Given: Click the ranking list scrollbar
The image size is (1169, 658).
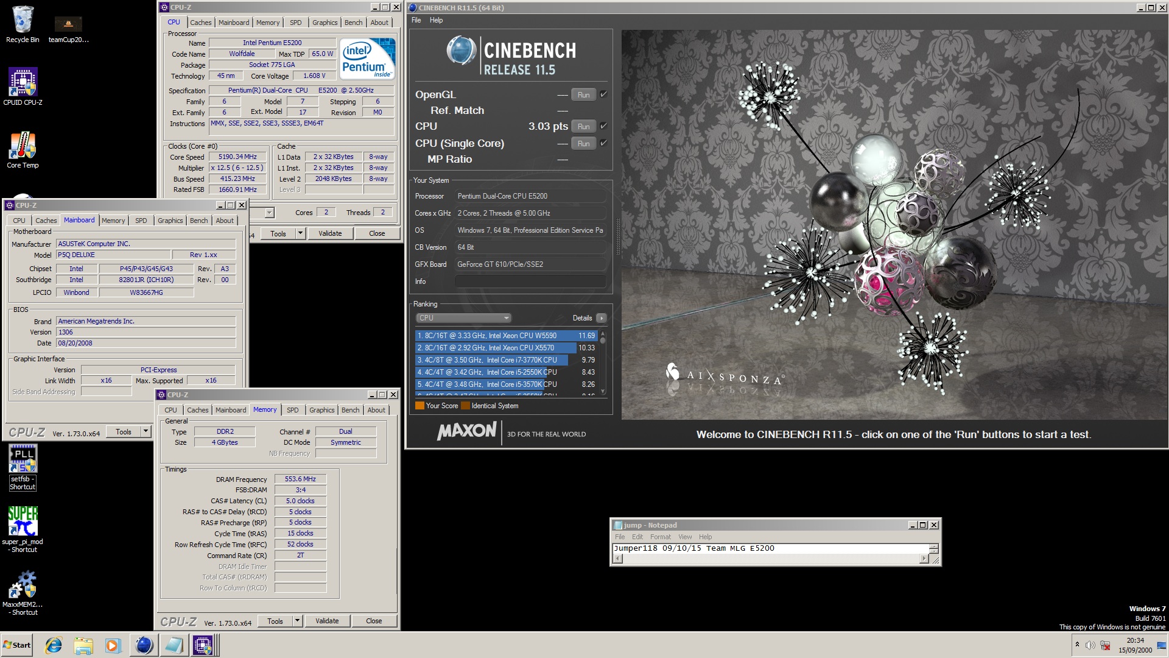Looking at the screenshot, I should click(x=603, y=363).
